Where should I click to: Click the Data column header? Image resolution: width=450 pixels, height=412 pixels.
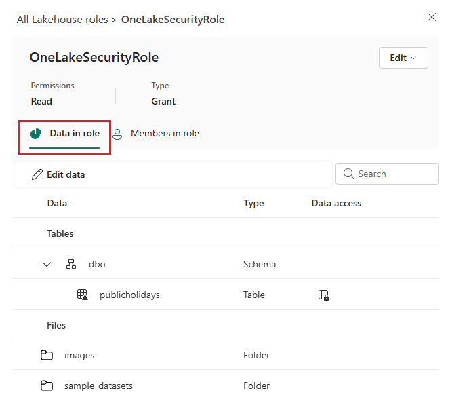tap(57, 203)
